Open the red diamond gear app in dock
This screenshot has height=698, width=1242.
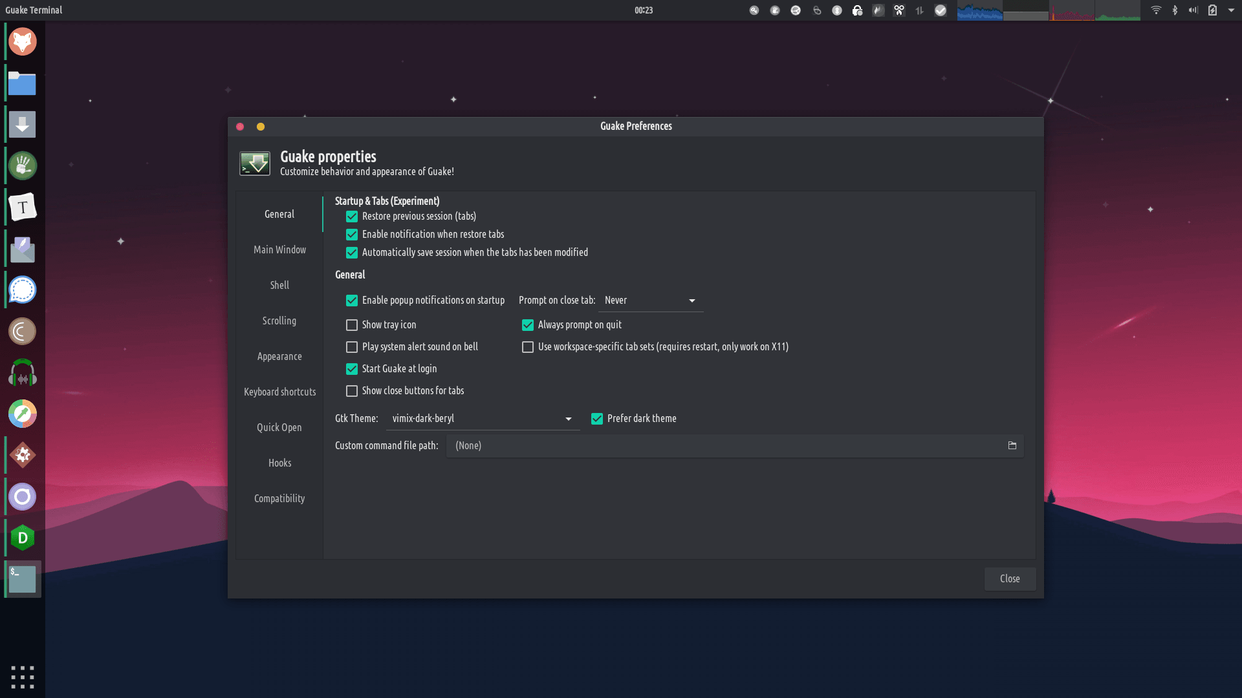[23, 456]
